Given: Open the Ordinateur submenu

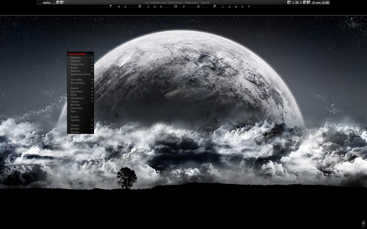Looking at the screenshot, I should tap(81, 58).
